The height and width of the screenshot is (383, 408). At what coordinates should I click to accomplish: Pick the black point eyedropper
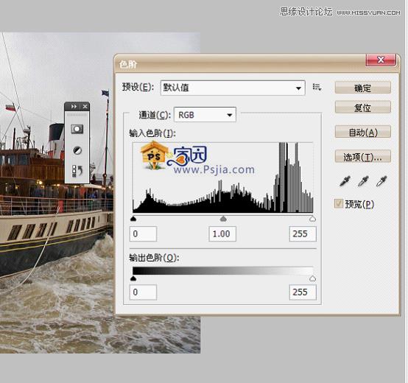tap(345, 181)
